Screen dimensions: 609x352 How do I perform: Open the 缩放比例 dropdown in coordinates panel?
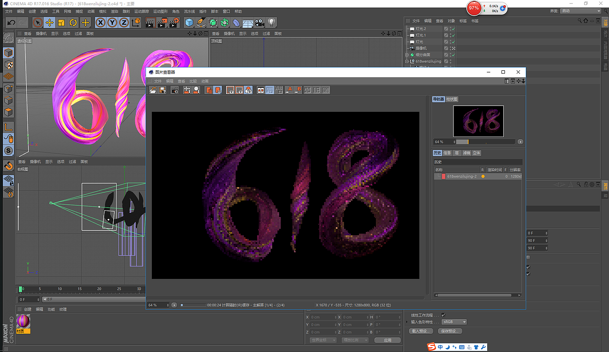coord(355,340)
